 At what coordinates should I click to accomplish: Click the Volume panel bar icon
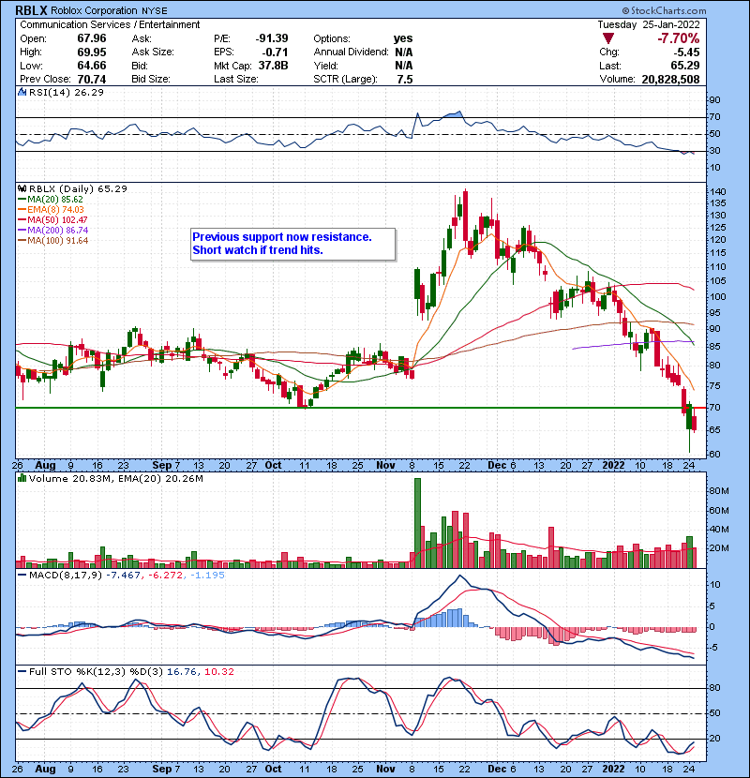click(x=22, y=479)
